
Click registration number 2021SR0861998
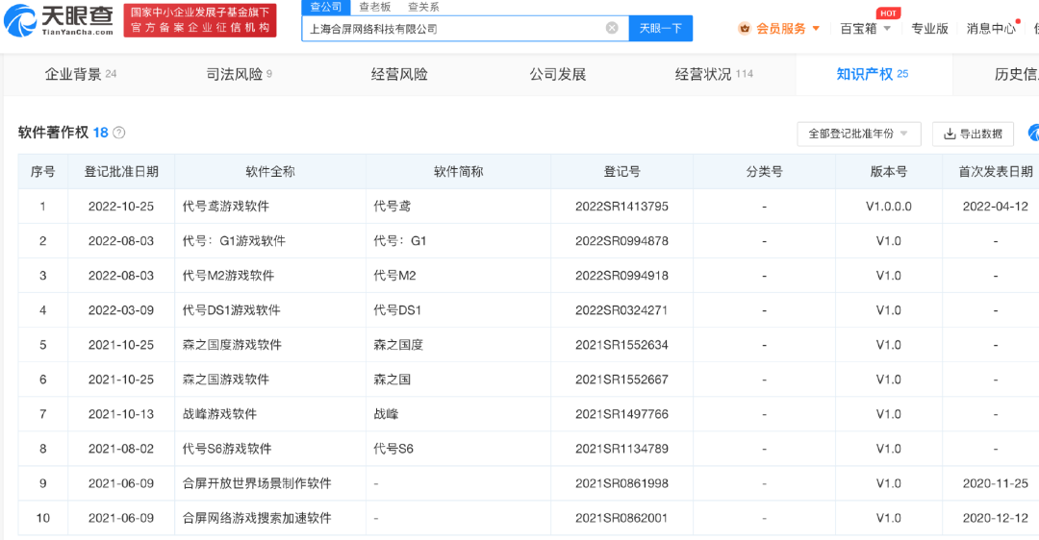[621, 483]
